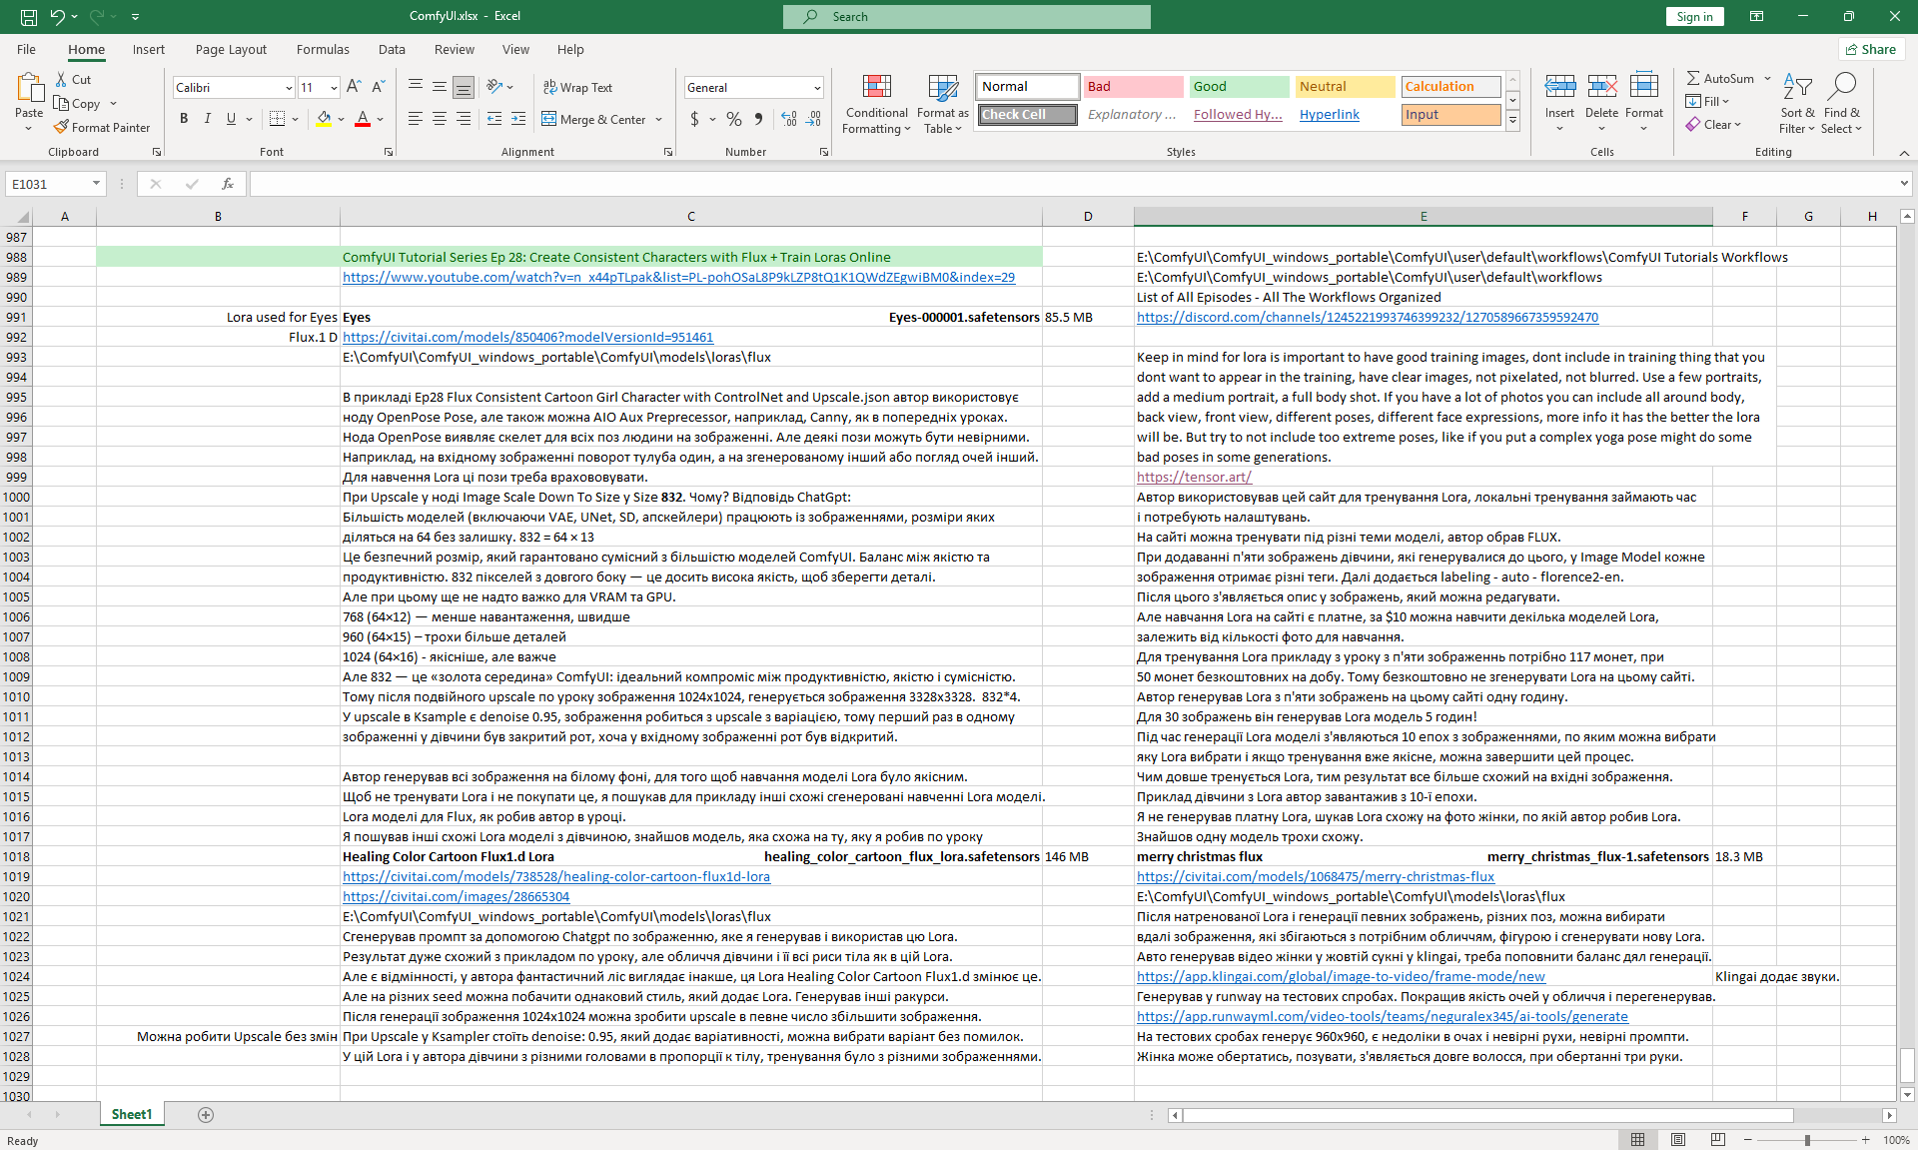Open the font name dropdown
This screenshot has width=1918, height=1150.
coord(289,88)
